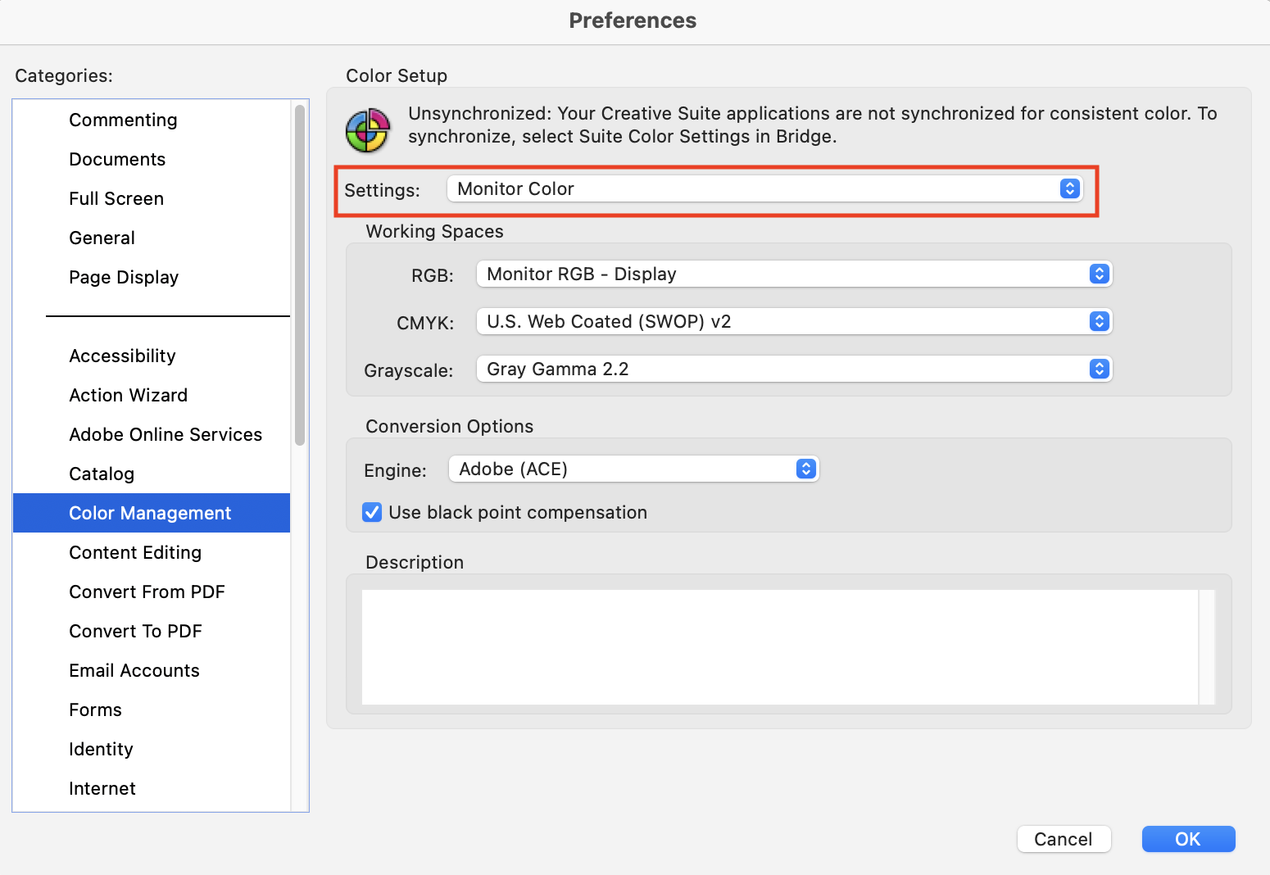Select the Documents category

pos(117,159)
